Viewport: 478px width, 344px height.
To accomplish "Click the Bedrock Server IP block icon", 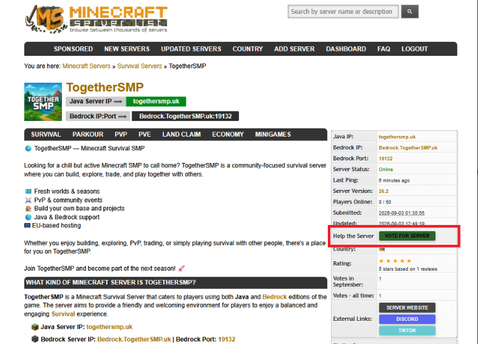I will [35, 339].
